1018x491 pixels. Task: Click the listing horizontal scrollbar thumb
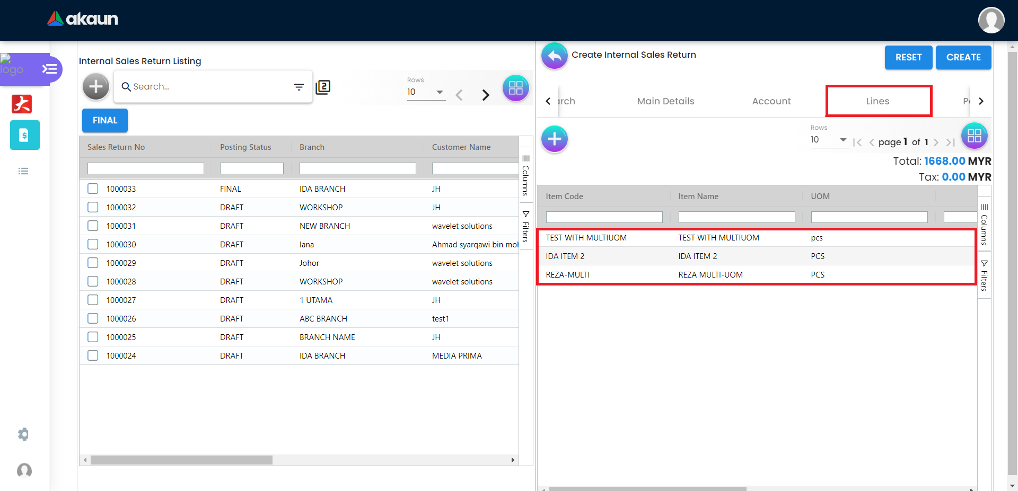[181, 460]
